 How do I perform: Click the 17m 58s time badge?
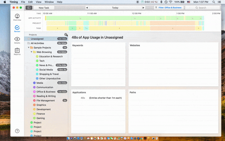61,65
